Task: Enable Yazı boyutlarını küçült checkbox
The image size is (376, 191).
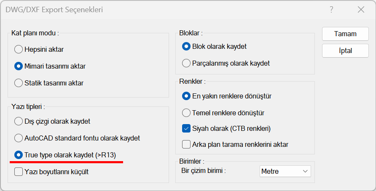Action: coord(19,172)
